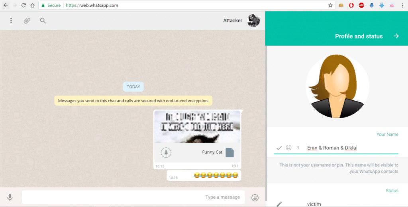This screenshot has width=408, height=207.
Task: Download the Funny Cat file
Action: pos(166,152)
